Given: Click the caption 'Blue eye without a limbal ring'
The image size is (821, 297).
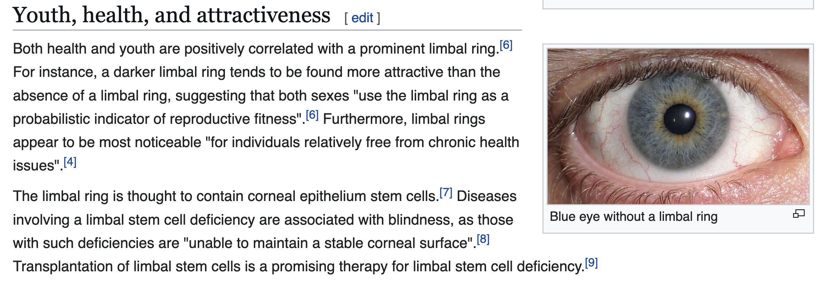Looking at the screenshot, I should point(634,217).
